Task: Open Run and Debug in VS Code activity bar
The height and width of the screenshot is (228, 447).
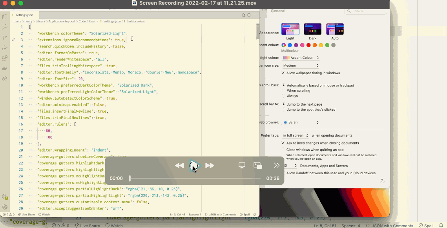Action: [5, 47]
